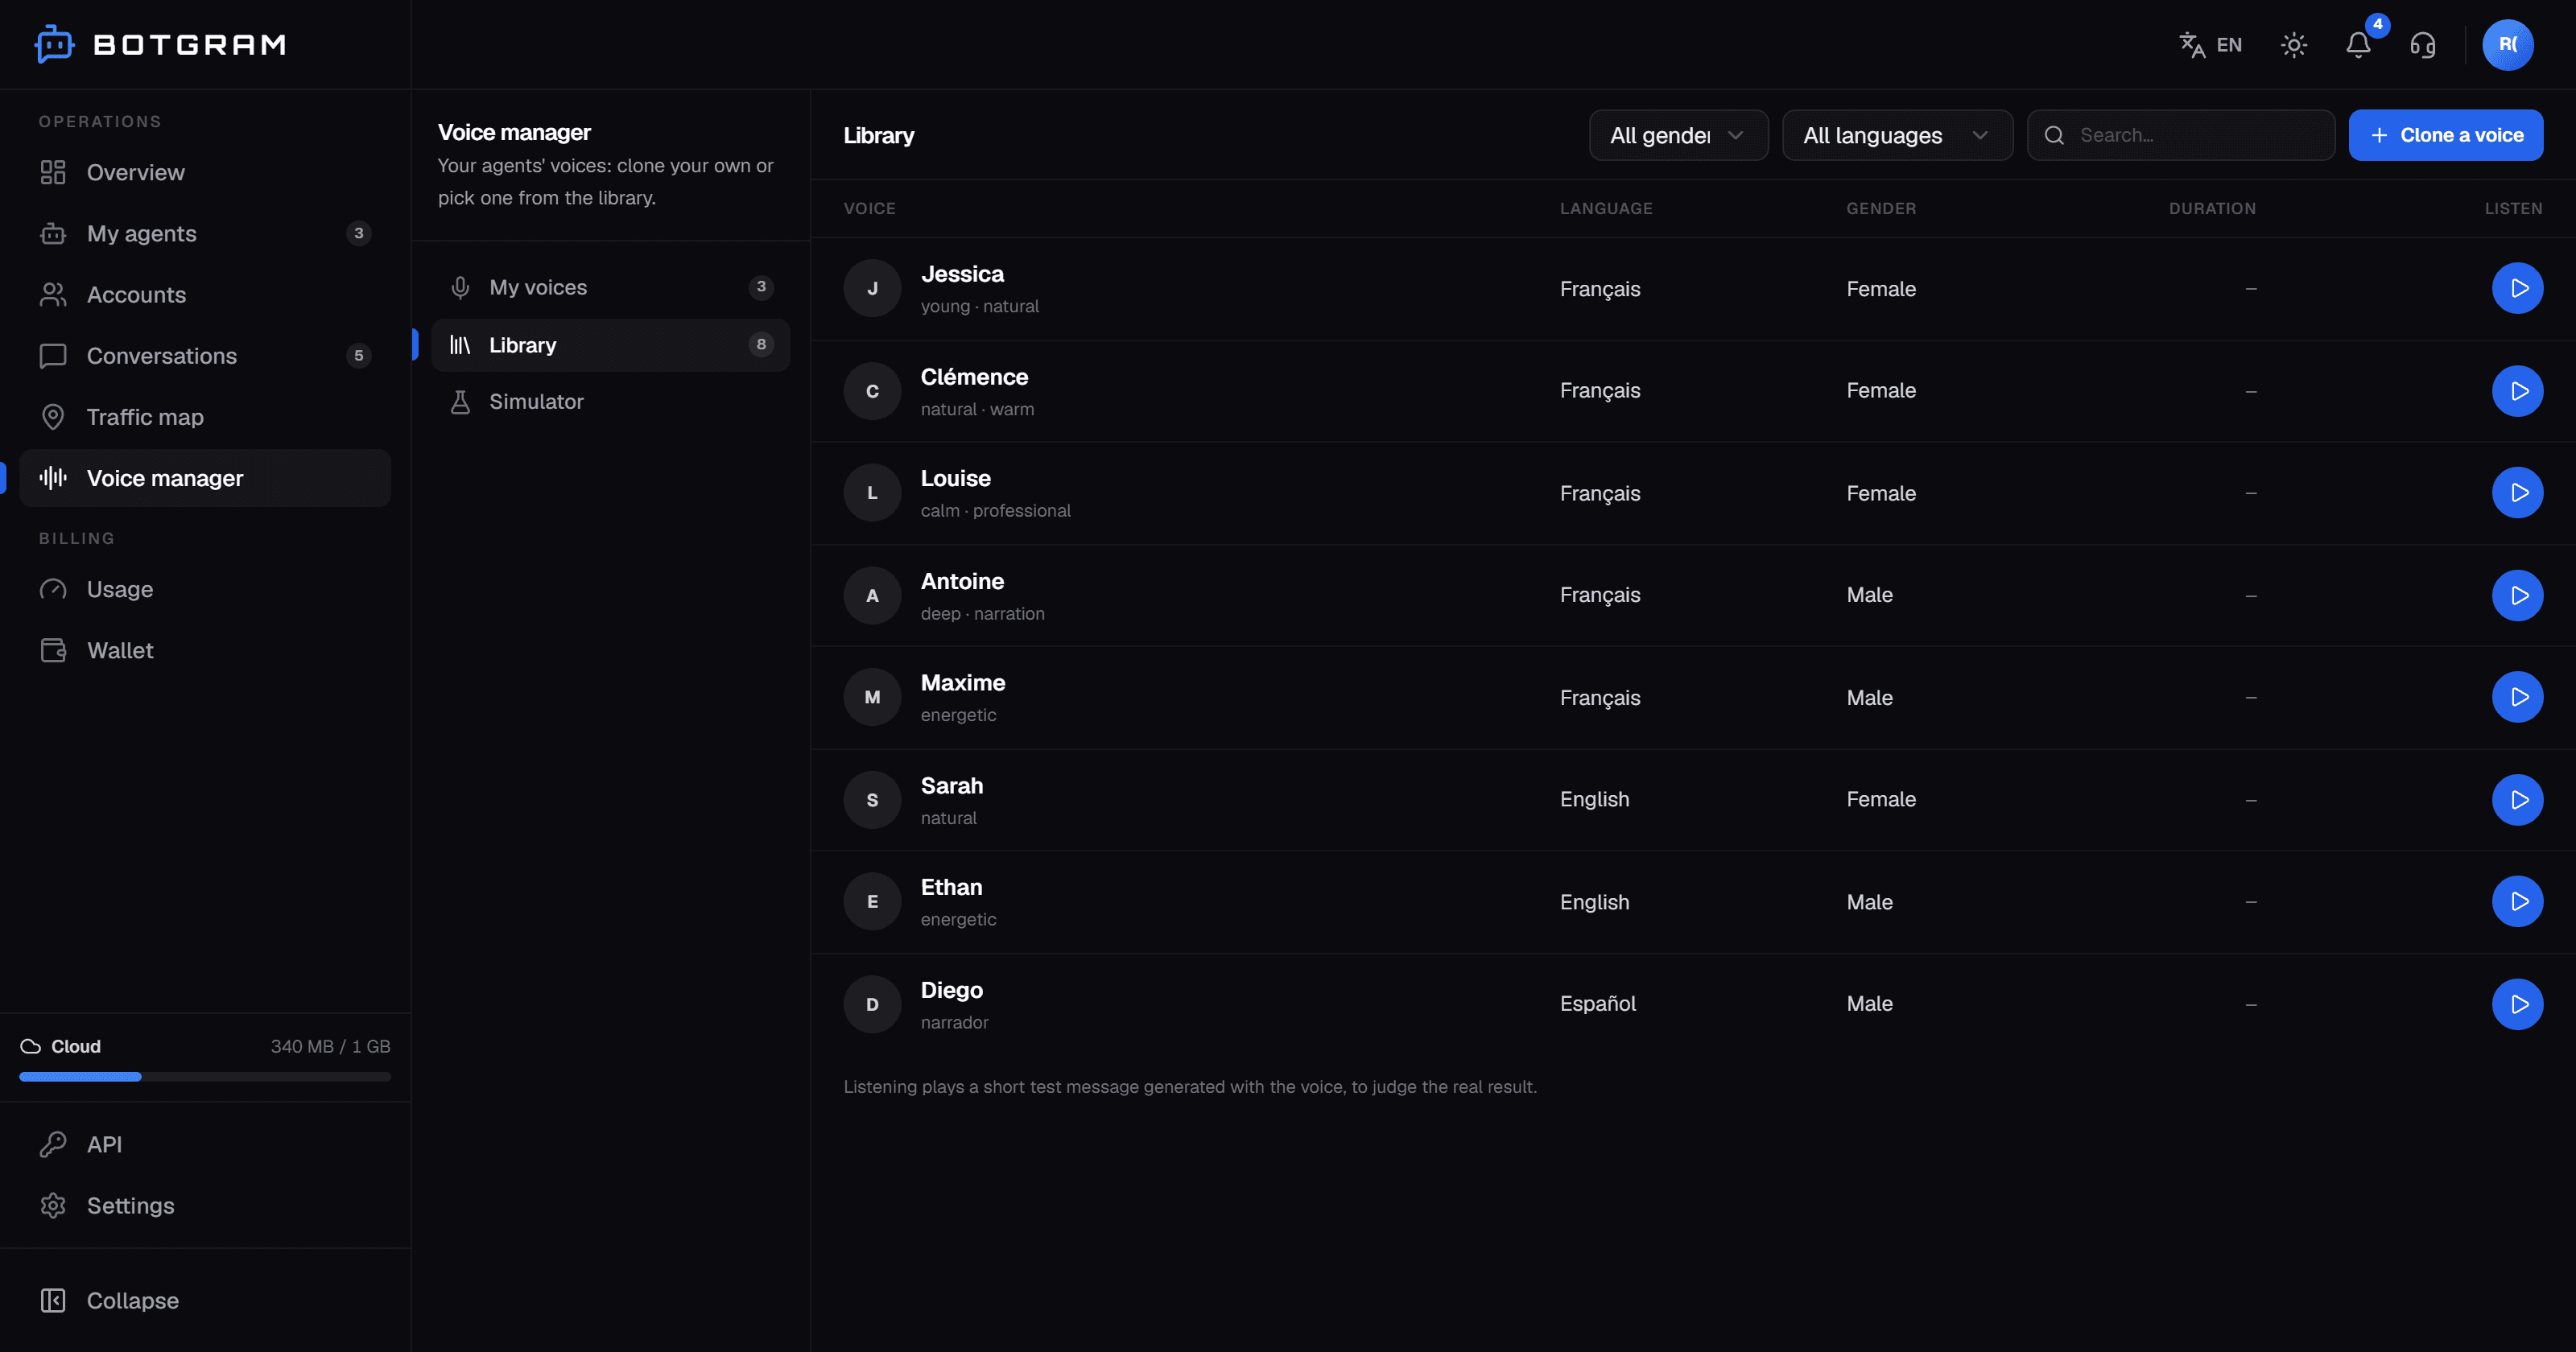Click the Cloud storage usage bar
2576x1352 pixels.
pos(205,1077)
